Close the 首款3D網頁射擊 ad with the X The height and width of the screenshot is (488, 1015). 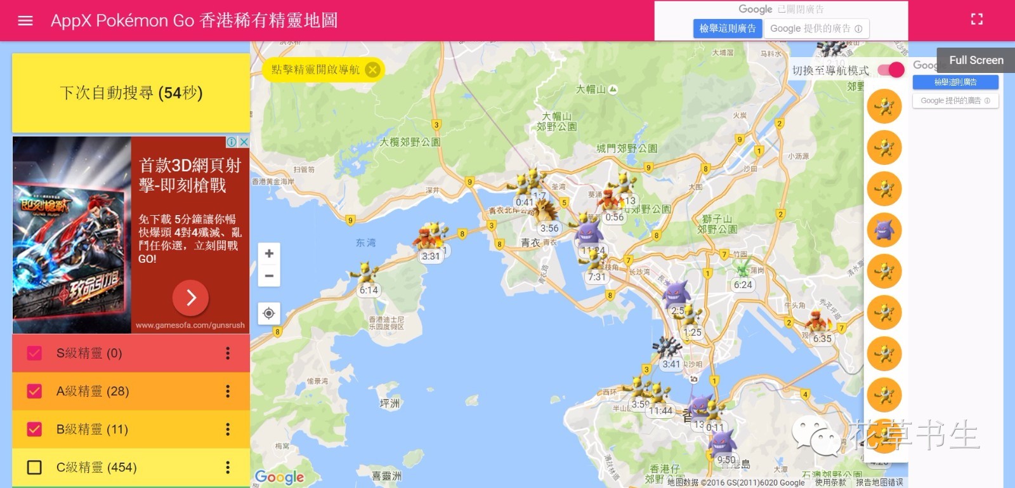(244, 142)
